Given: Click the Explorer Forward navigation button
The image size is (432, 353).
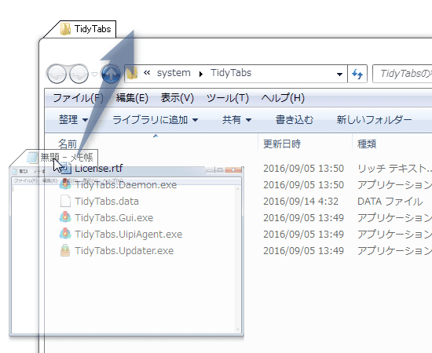Looking at the screenshot, I should 79,74.
